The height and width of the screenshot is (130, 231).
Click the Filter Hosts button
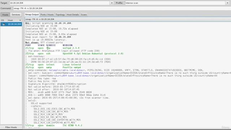pyautogui.click(x=11, y=127)
